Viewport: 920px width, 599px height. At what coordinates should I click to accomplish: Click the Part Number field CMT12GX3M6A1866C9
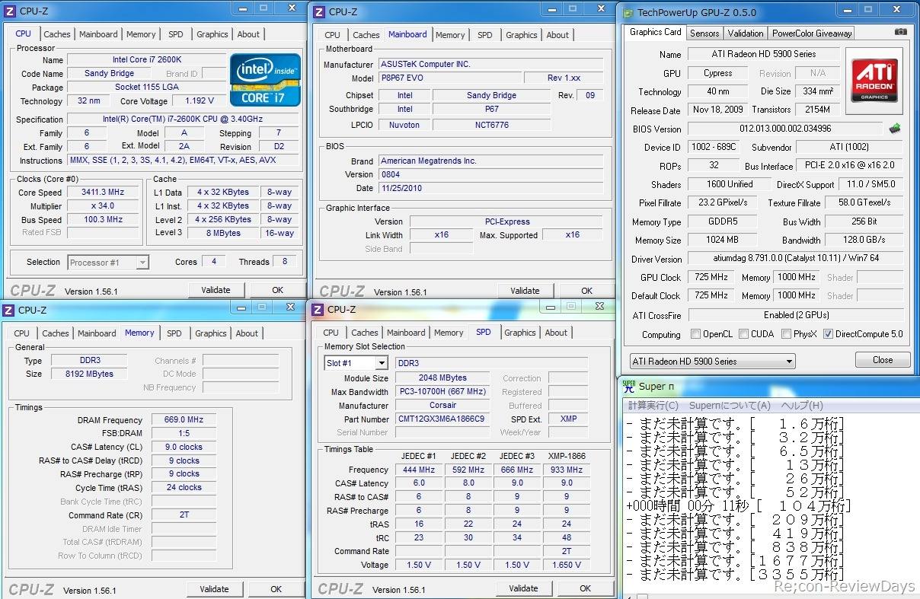click(441, 419)
